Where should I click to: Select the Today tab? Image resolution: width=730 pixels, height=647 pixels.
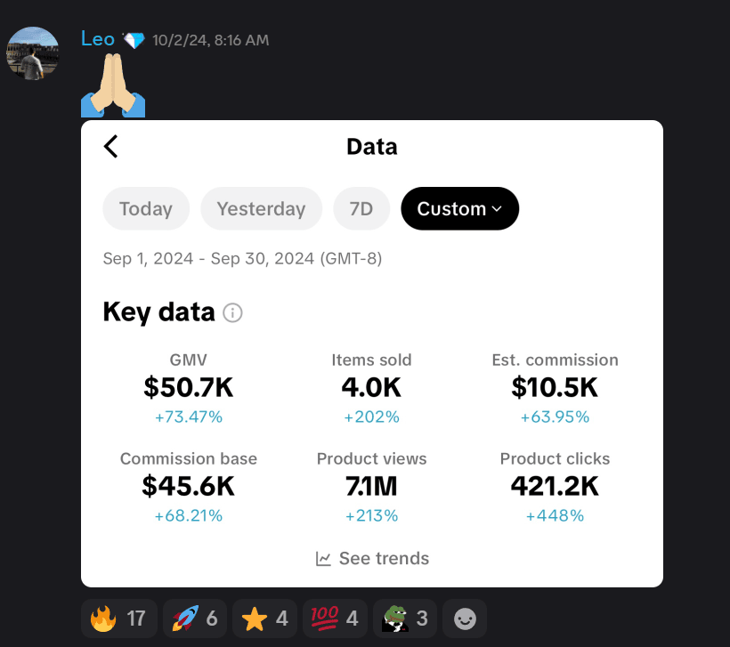tap(146, 209)
